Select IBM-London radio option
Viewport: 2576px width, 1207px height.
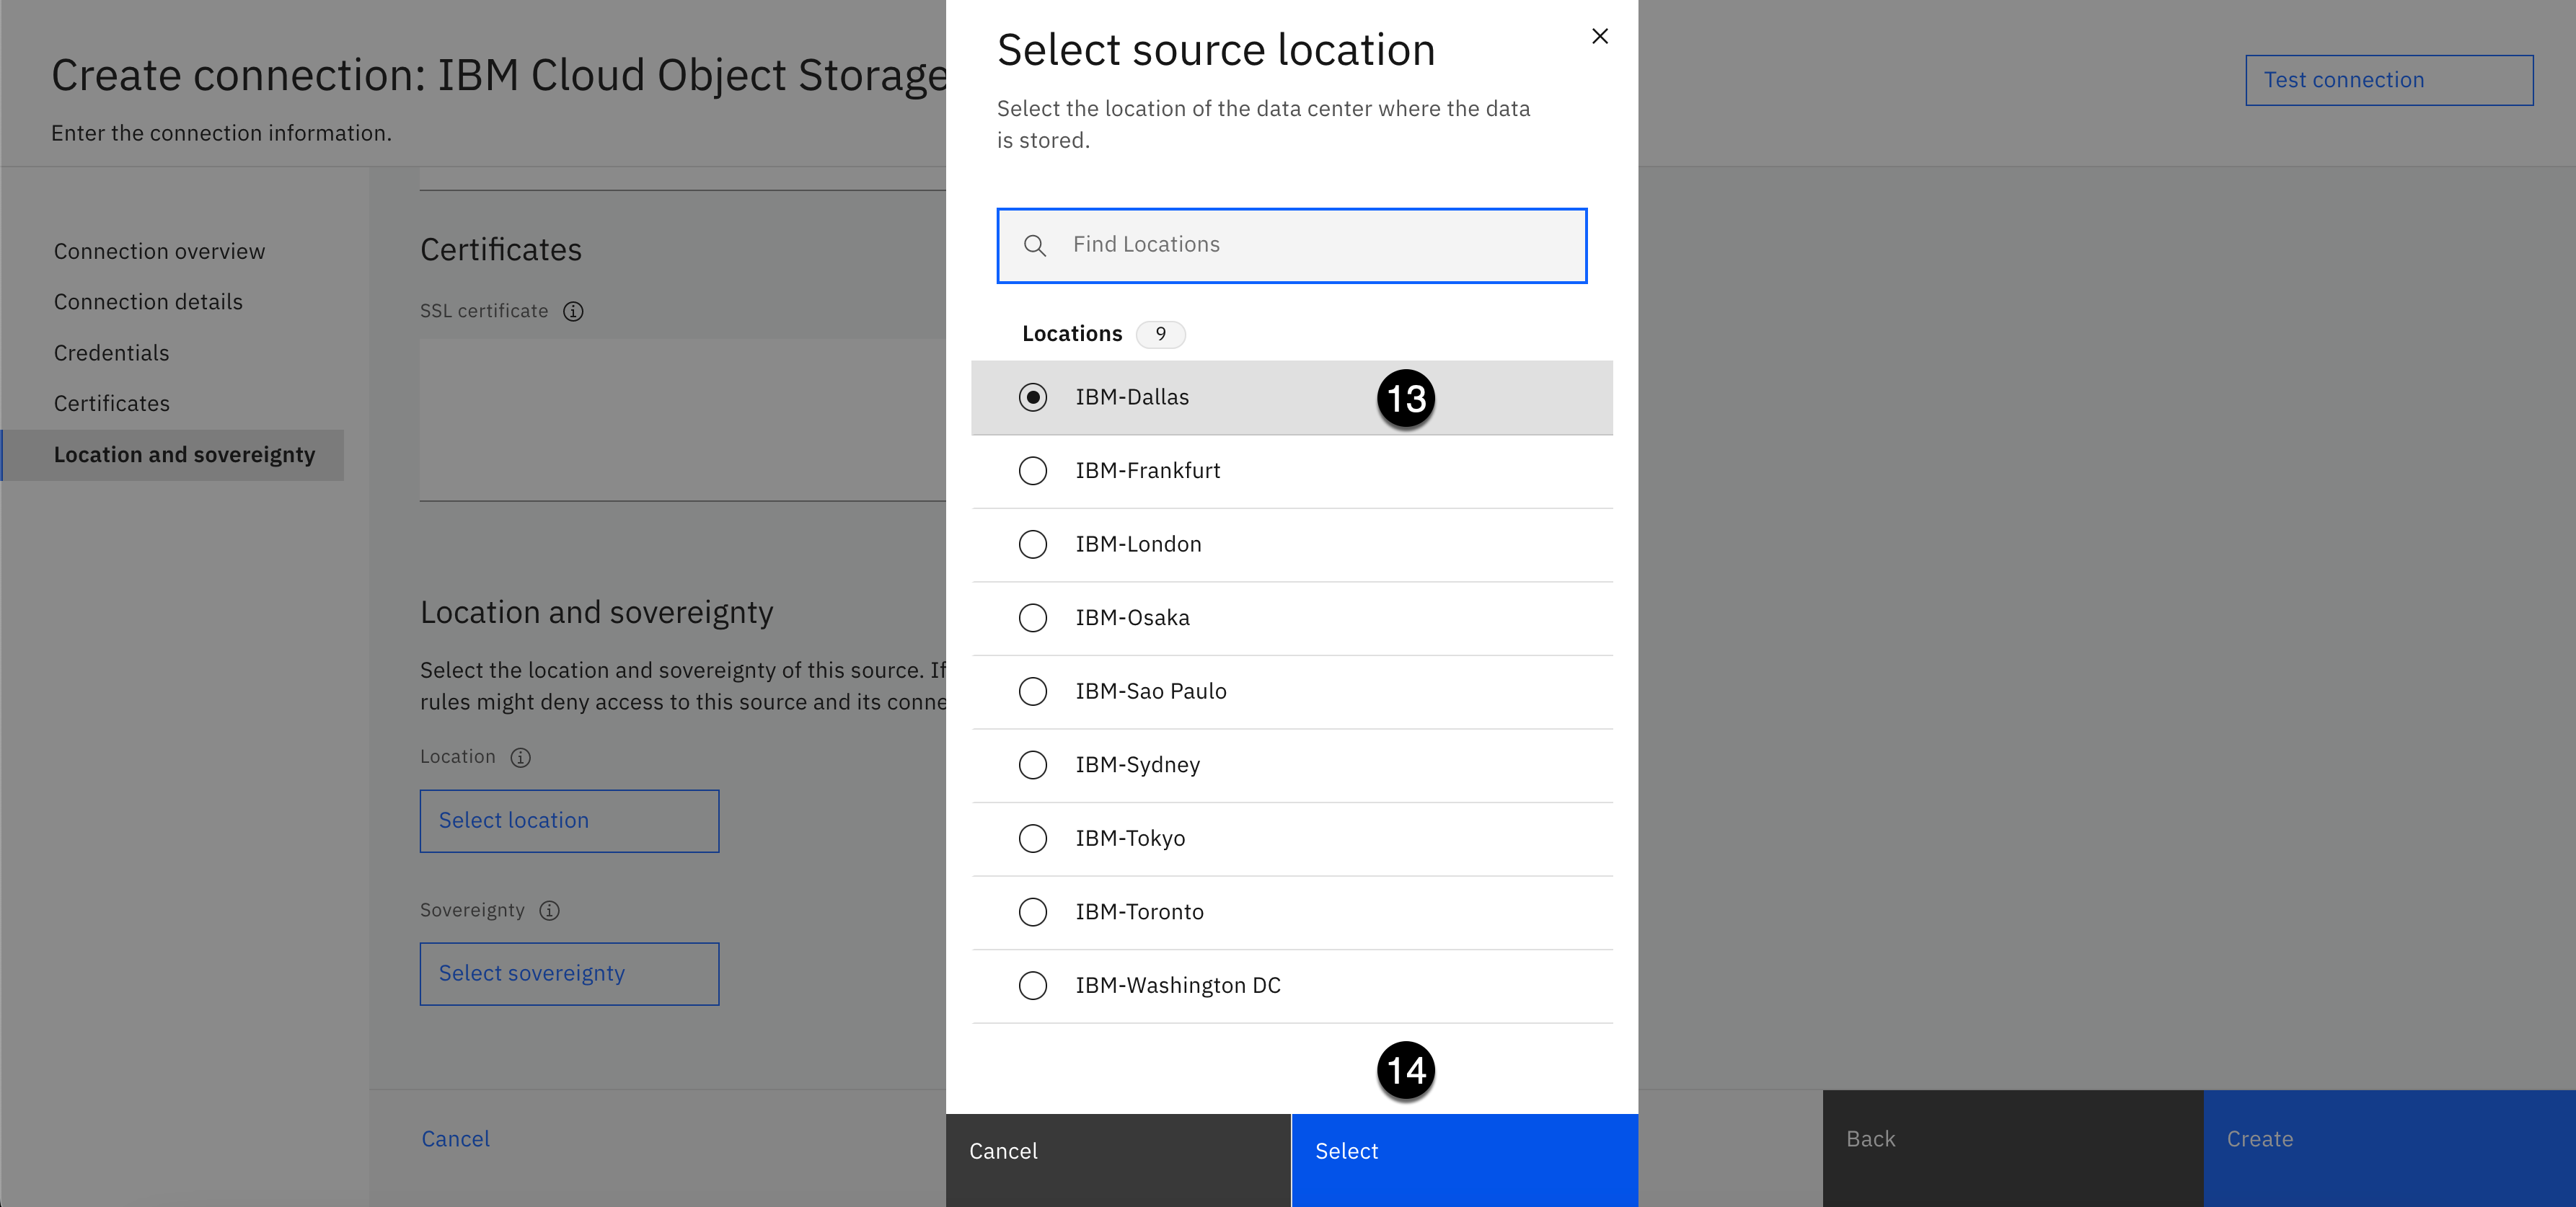1032,545
